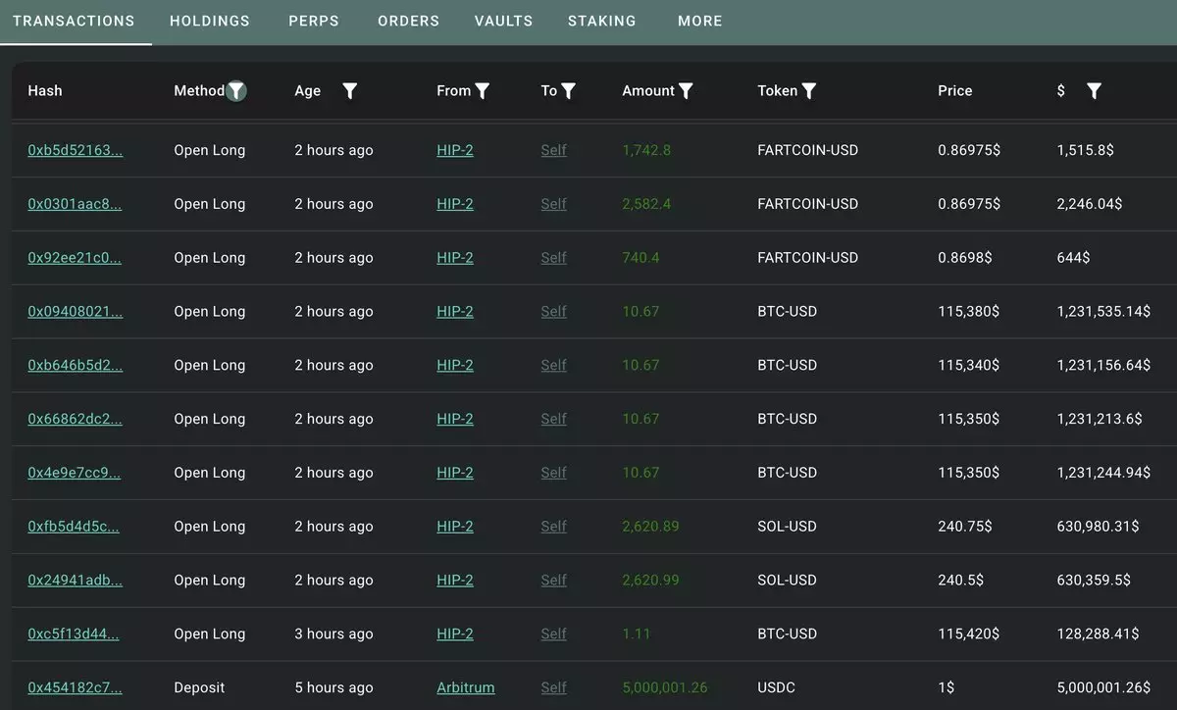Switch to the Holdings tab

[x=210, y=21]
